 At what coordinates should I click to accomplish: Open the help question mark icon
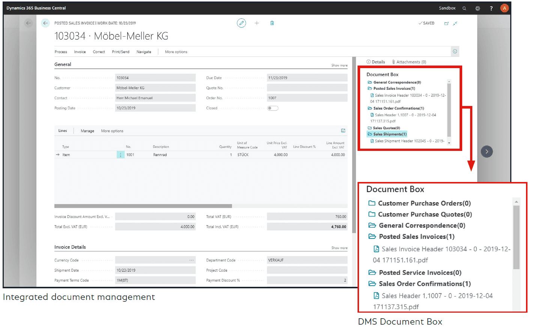(x=491, y=8)
